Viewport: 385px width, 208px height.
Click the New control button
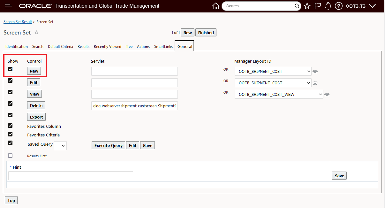[34, 71]
